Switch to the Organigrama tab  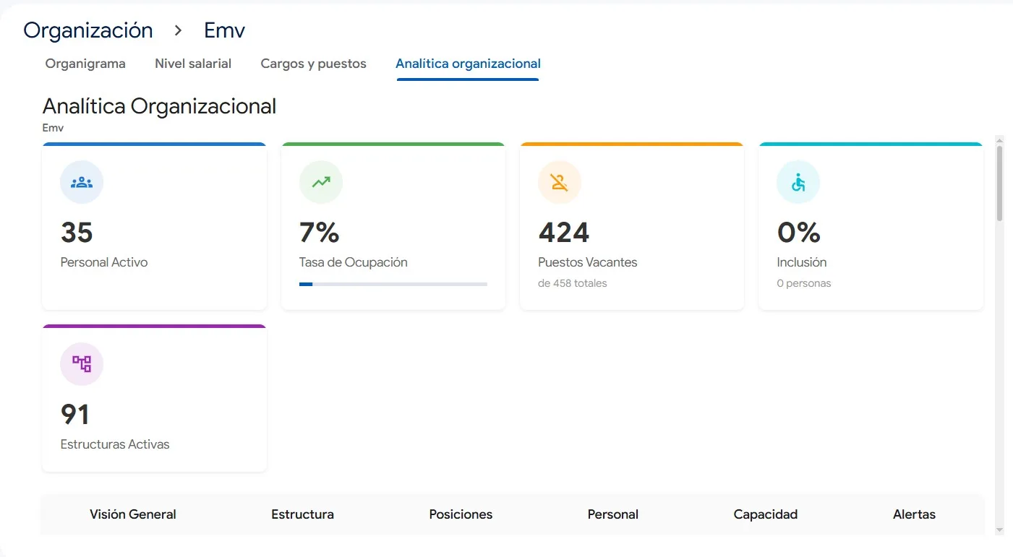coord(85,64)
